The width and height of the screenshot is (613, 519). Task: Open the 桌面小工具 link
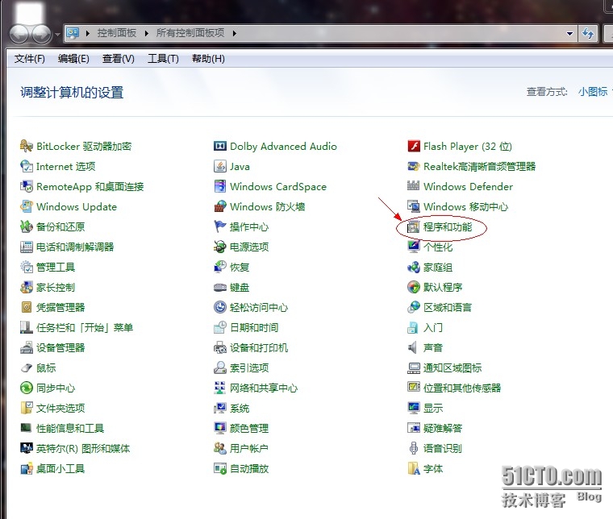click(x=60, y=468)
